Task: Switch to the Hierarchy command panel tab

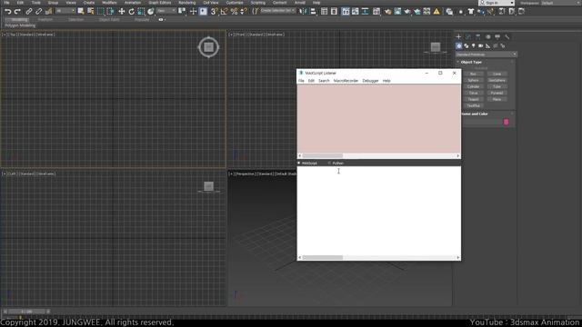Action: pos(477,36)
